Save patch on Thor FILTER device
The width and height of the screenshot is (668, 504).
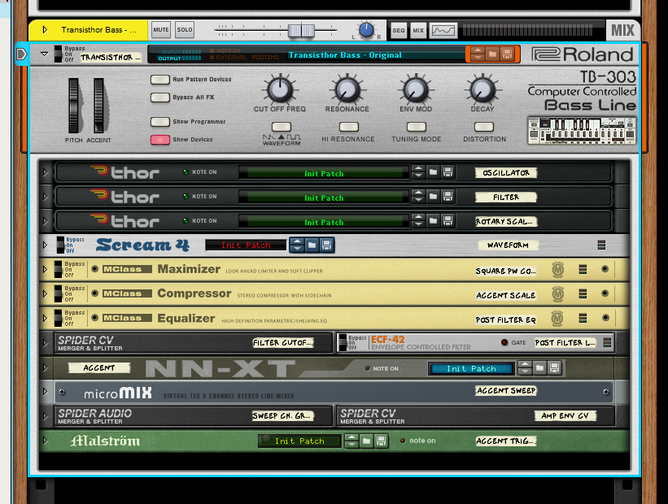448,196
